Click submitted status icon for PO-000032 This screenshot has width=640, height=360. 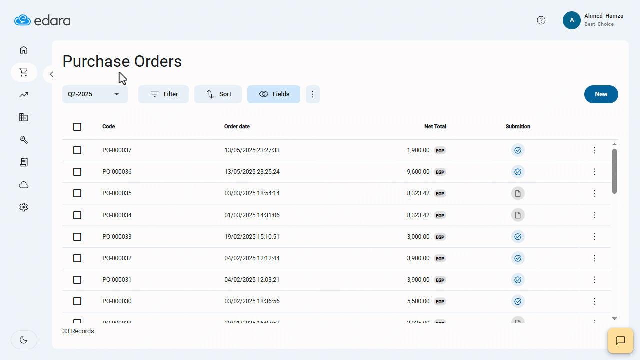[x=518, y=258]
